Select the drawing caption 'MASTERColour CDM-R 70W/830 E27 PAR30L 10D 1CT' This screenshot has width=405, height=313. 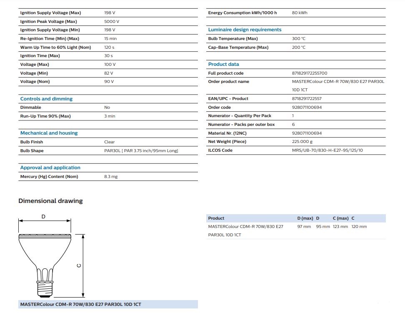(81, 304)
